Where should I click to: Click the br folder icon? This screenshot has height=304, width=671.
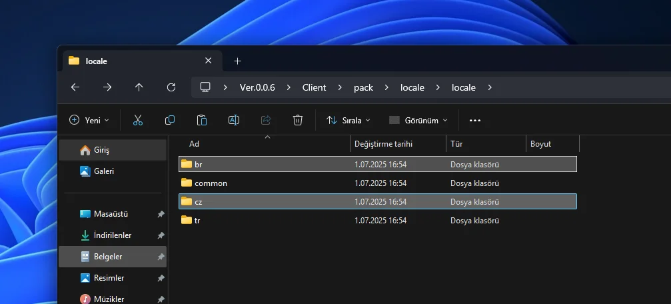186,164
